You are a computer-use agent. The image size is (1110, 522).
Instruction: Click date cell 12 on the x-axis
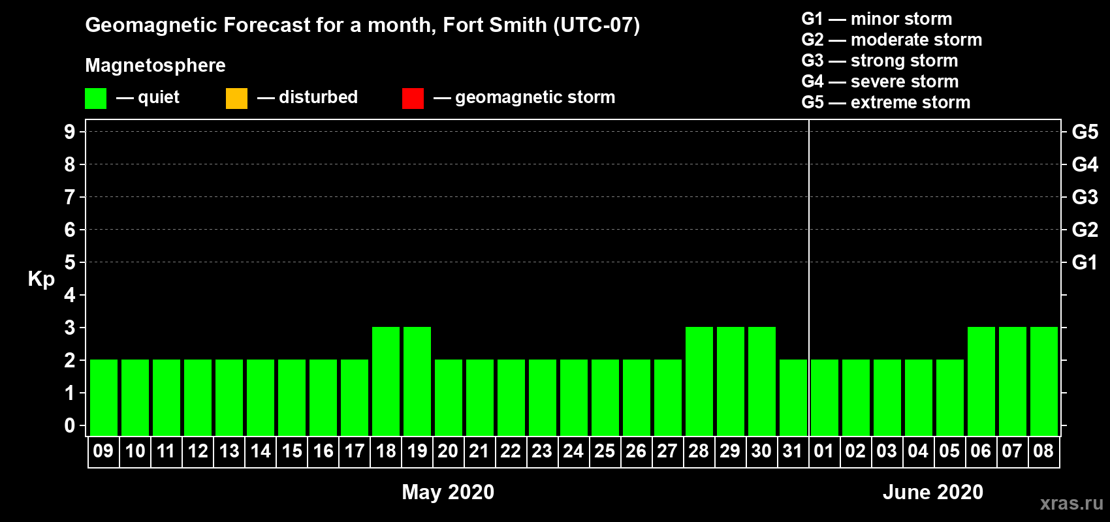198,452
